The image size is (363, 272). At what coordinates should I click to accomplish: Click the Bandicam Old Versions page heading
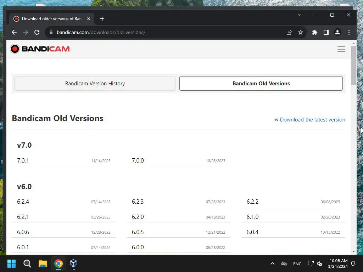58,118
